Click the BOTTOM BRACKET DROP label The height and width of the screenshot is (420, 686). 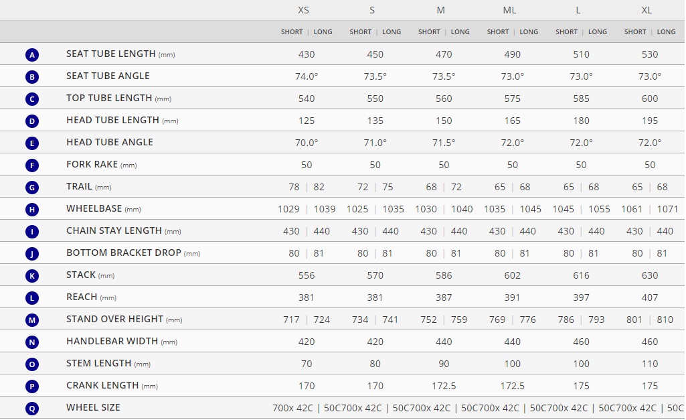click(x=124, y=253)
